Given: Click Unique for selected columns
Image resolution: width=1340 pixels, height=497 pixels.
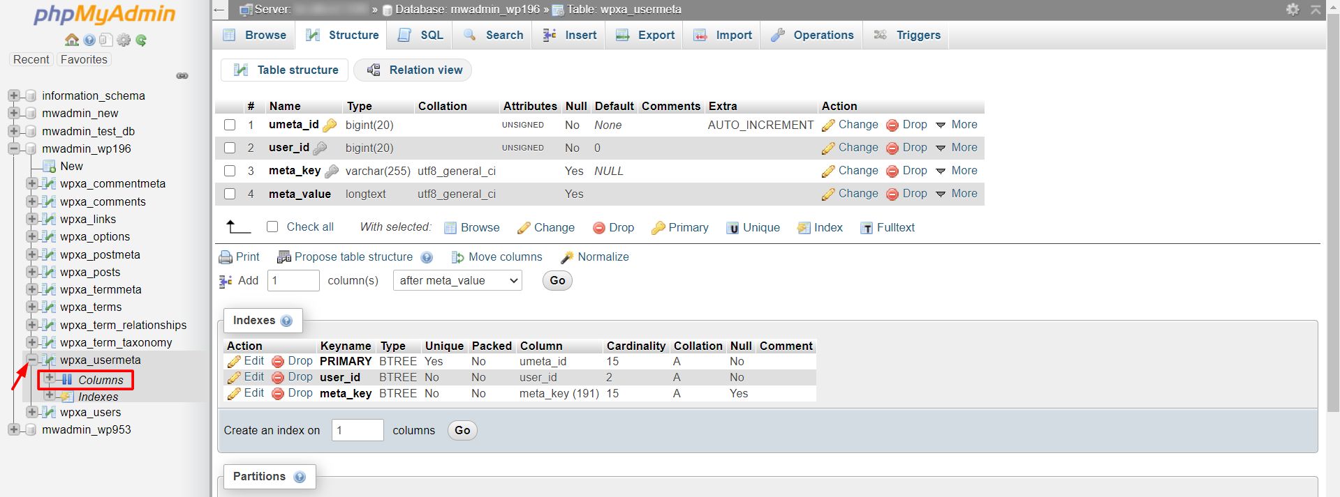Looking at the screenshot, I should point(753,228).
